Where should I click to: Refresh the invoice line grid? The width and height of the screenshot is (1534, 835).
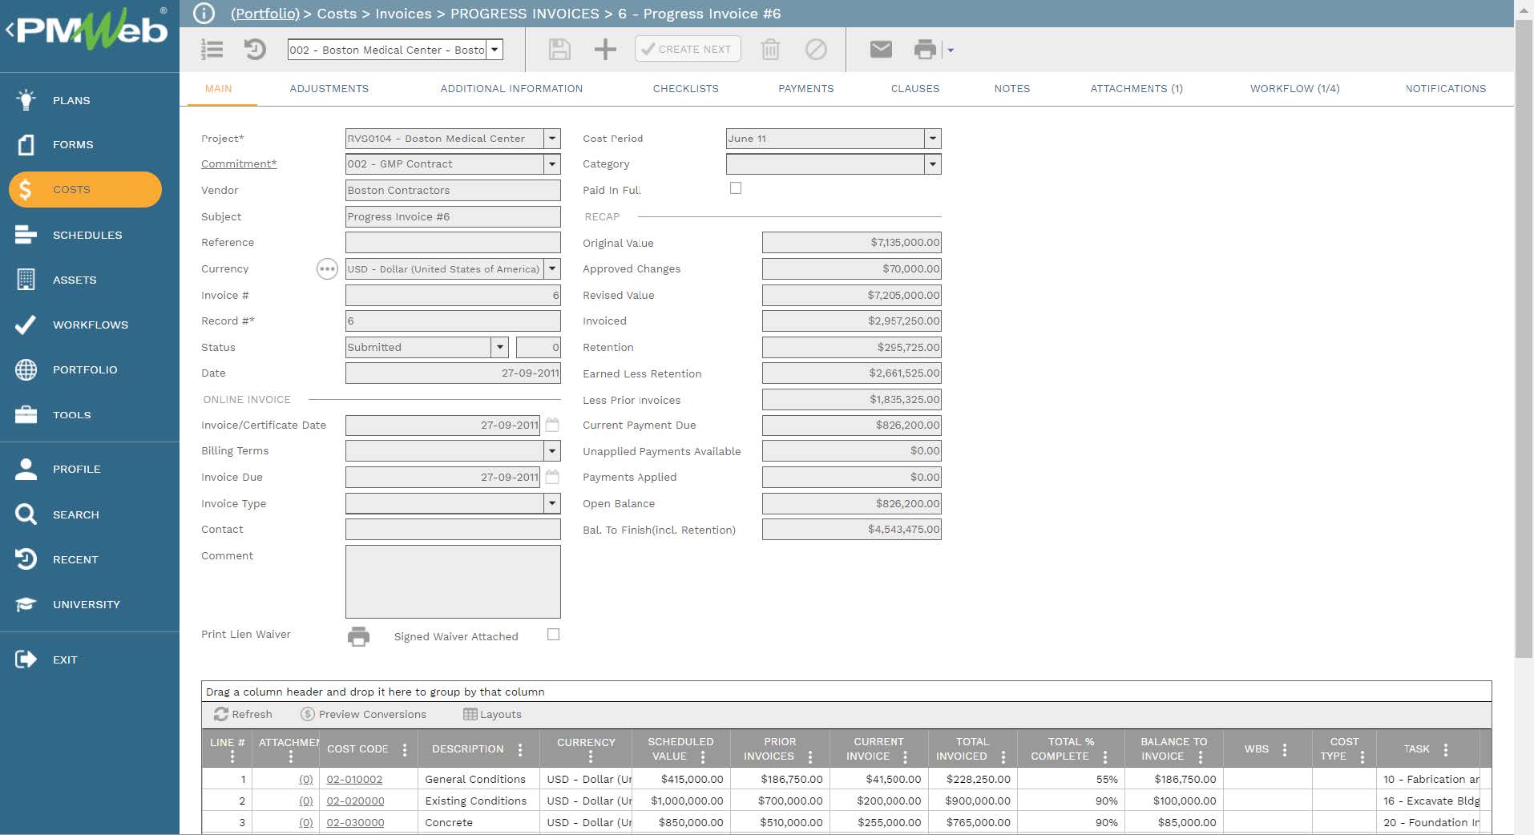tap(243, 715)
